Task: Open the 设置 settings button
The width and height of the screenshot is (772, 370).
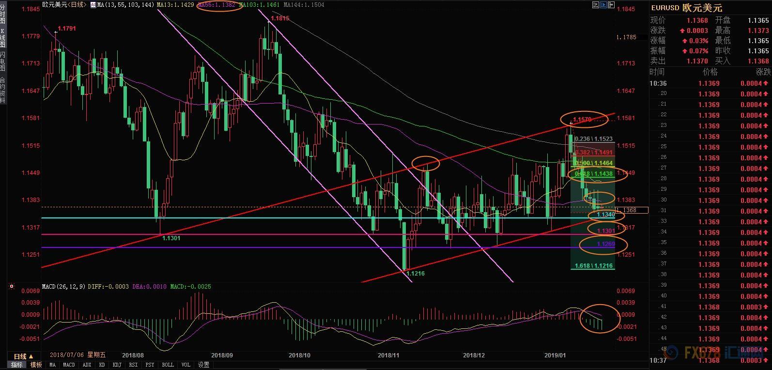Action: (x=203, y=365)
